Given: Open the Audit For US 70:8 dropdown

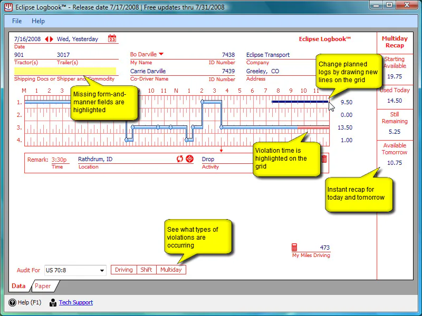Looking at the screenshot, I should pyautogui.click(x=75, y=270).
